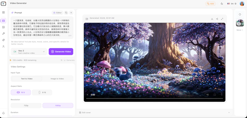Click the Video Generator title
This screenshot has height=118, width=247.
click(x=18, y=3)
